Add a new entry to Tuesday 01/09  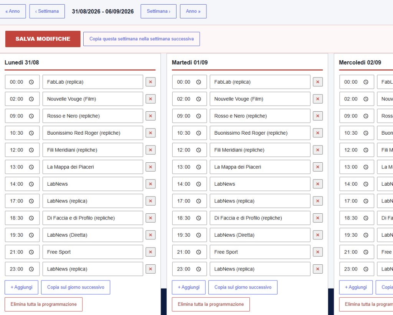coord(189,287)
